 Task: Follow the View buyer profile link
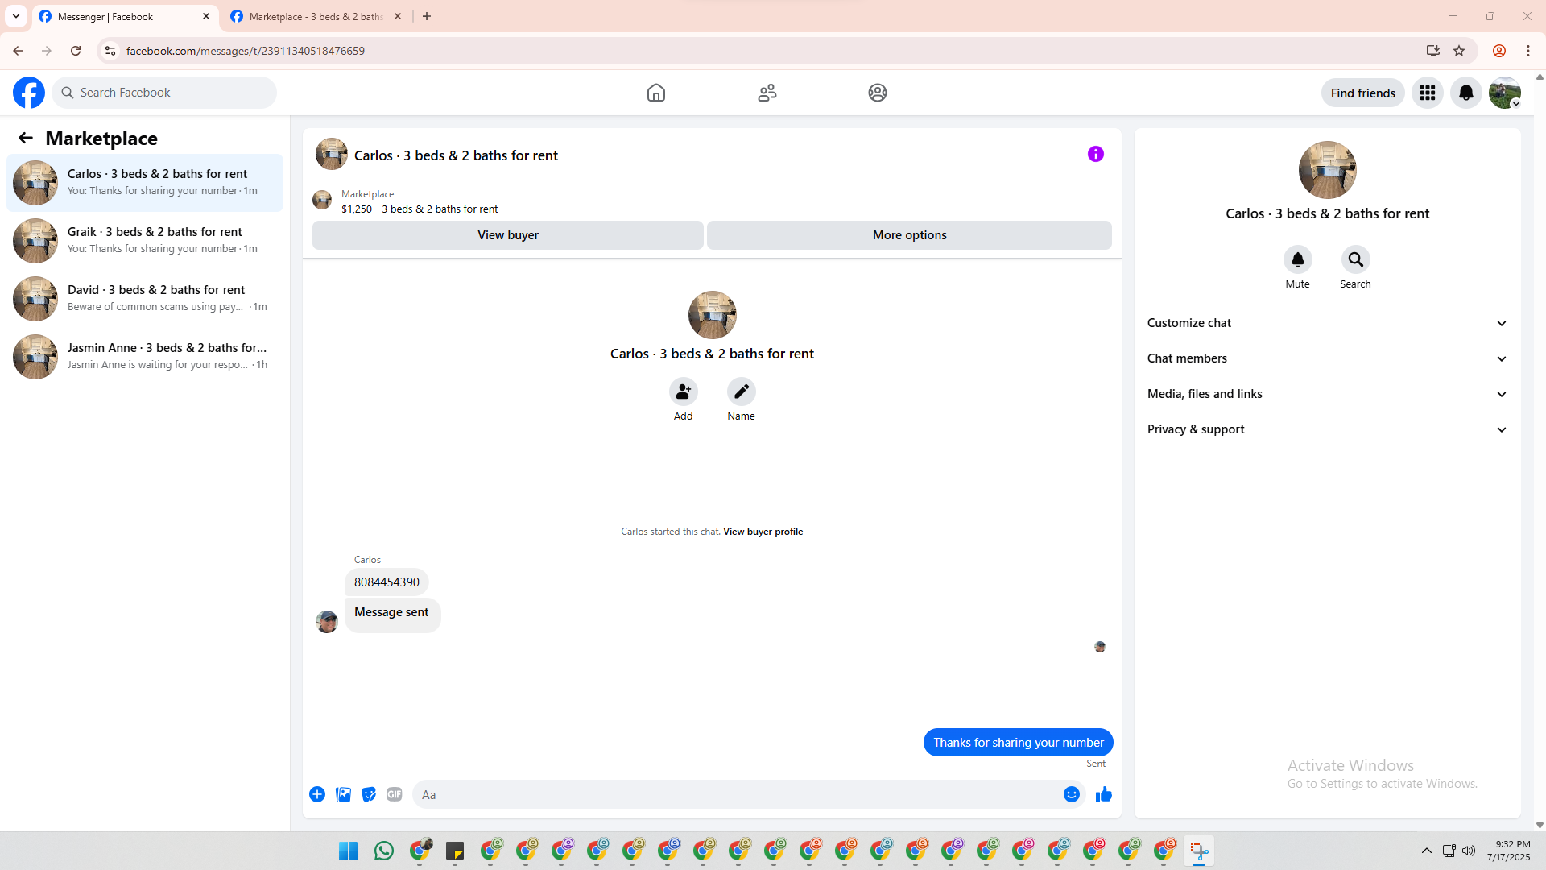pos(763,532)
